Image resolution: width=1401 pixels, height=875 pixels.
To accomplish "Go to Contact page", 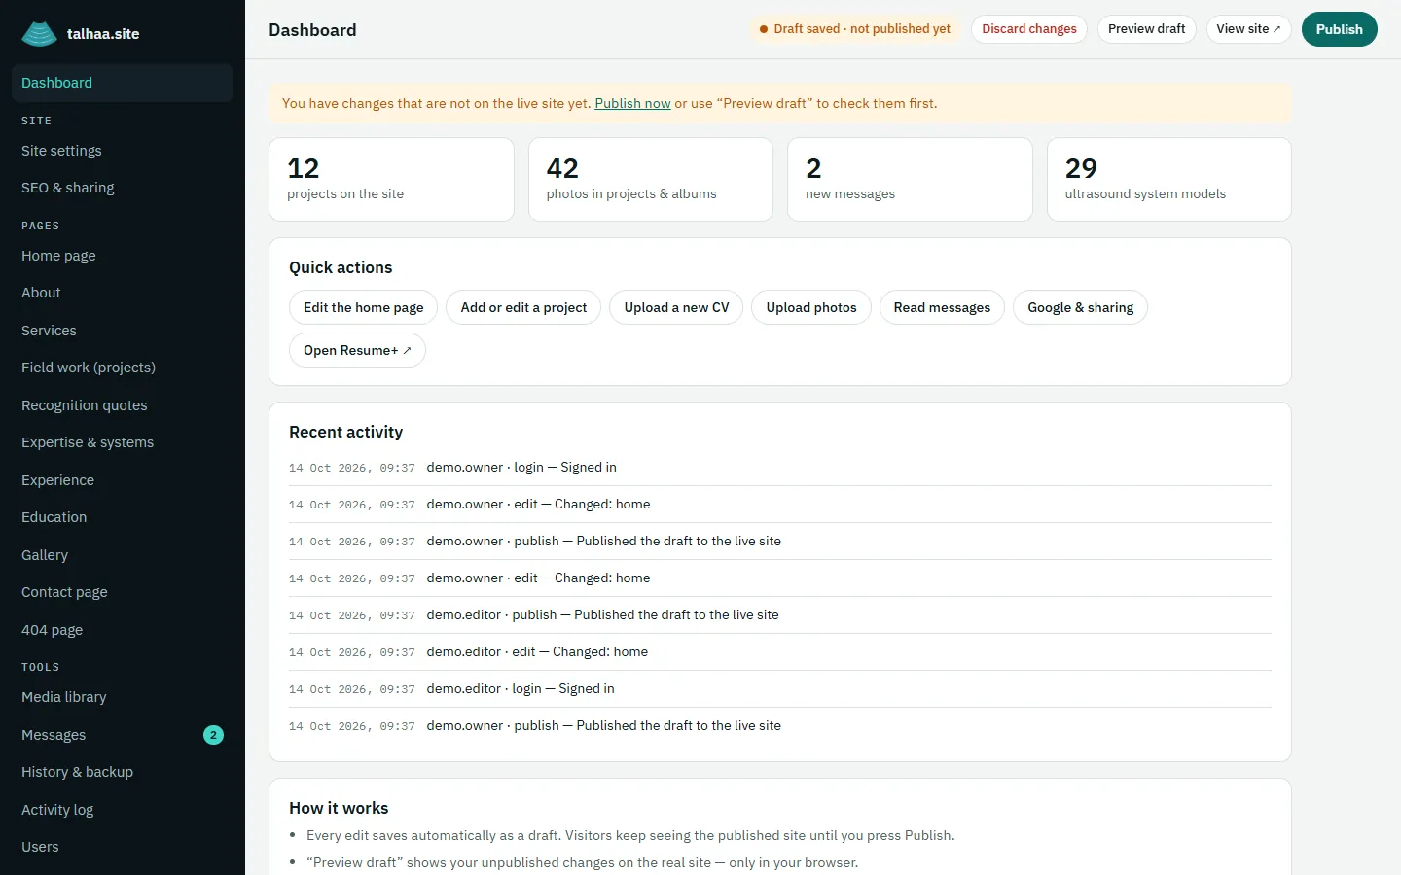I will (123, 592).
